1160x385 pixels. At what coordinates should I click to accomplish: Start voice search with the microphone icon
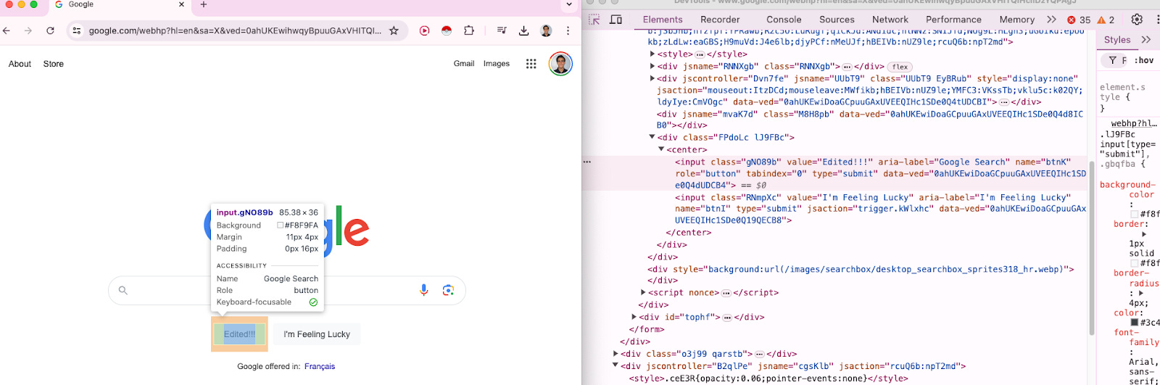tap(424, 290)
